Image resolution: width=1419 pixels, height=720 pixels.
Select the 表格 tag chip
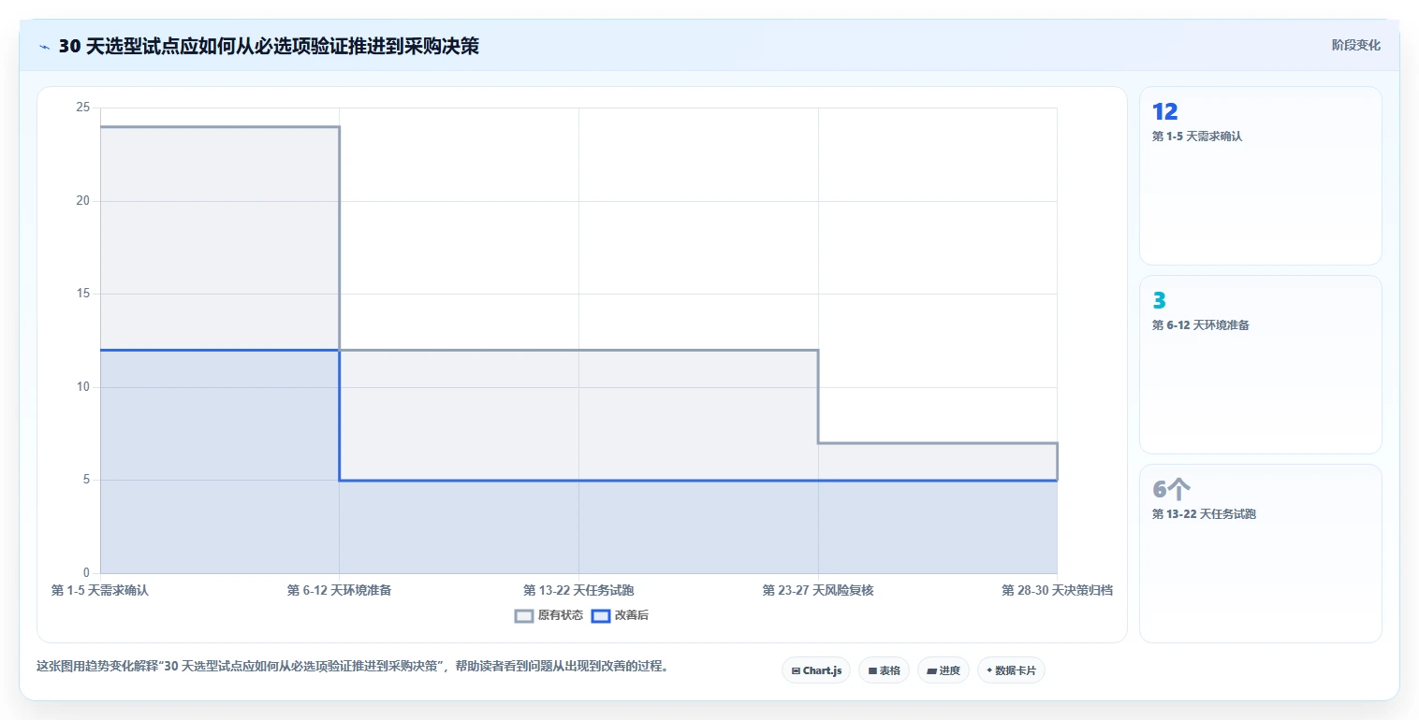tap(884, 670)
